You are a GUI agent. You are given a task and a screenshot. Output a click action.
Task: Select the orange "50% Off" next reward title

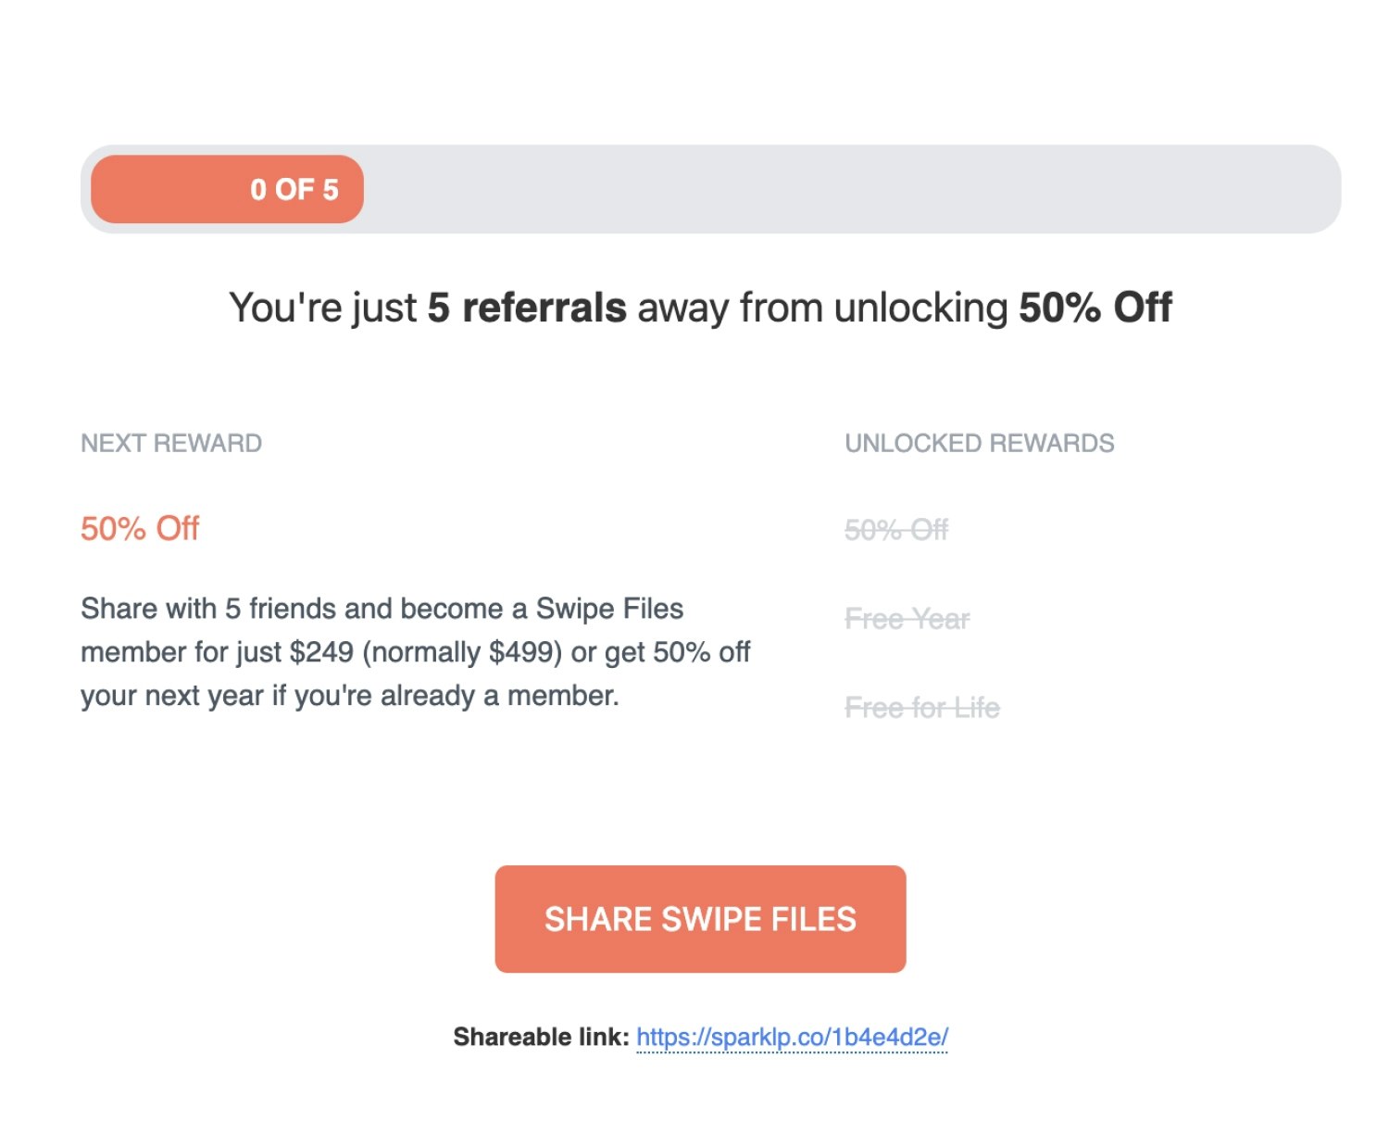tap(140, 528)
